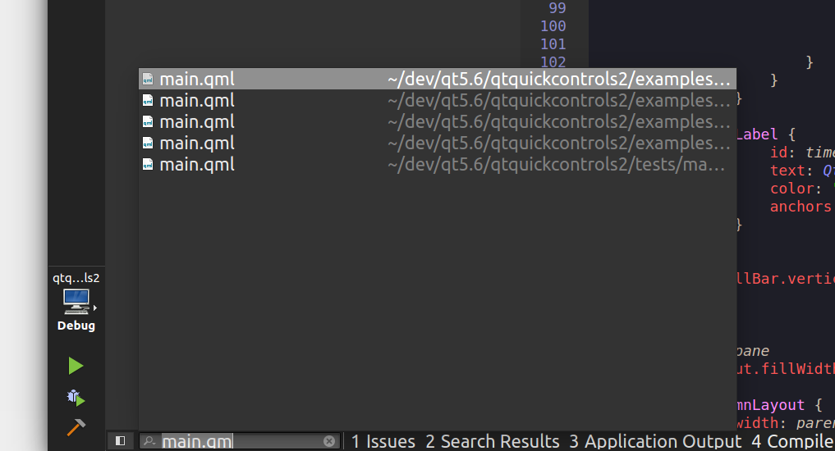The height and width of the screenshot is (451, 835).
Task: Run the project with green play button
Action: point(76,366)
